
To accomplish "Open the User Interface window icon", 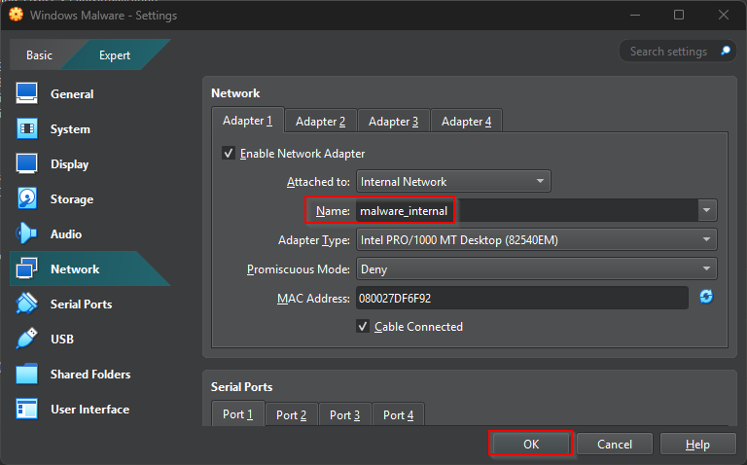I will pos(26,409).
